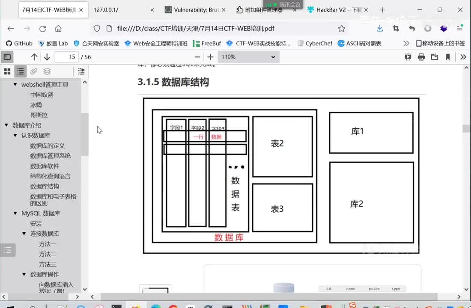Screen dimensions: 471x308
Task: Save the PDF with the save icon
Action: (x=434, y=57)
